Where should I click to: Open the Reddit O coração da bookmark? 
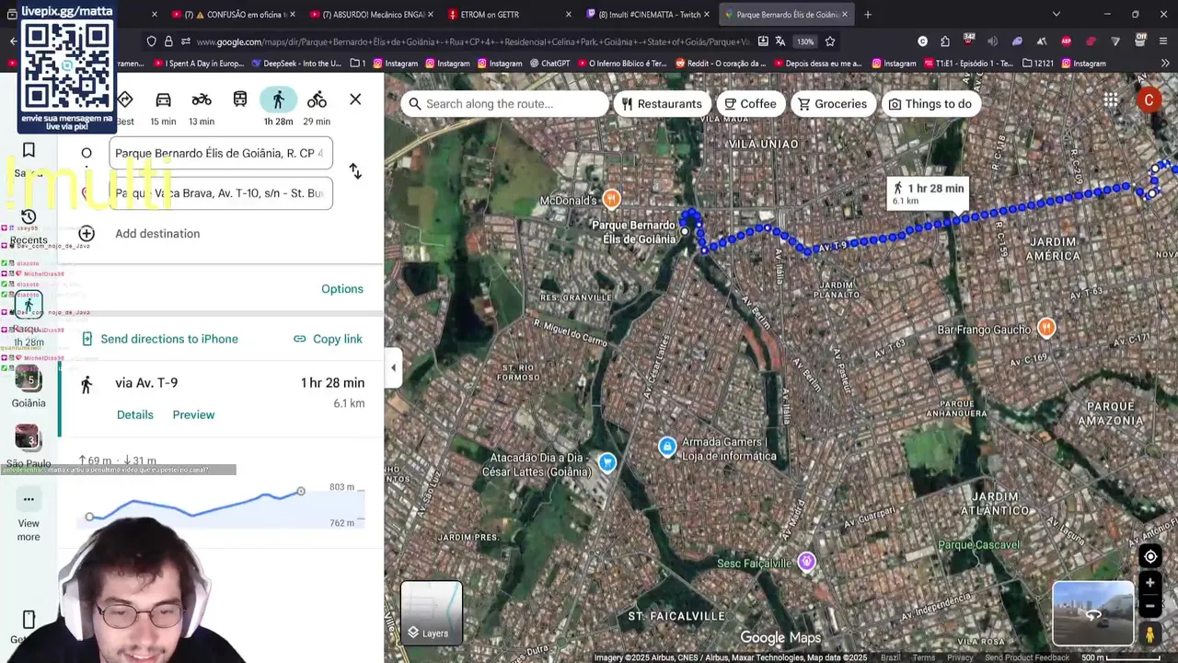(721, 64)
